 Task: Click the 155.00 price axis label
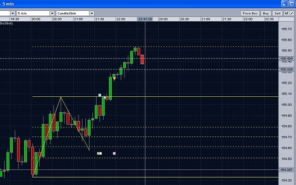[x=287, y=105]
